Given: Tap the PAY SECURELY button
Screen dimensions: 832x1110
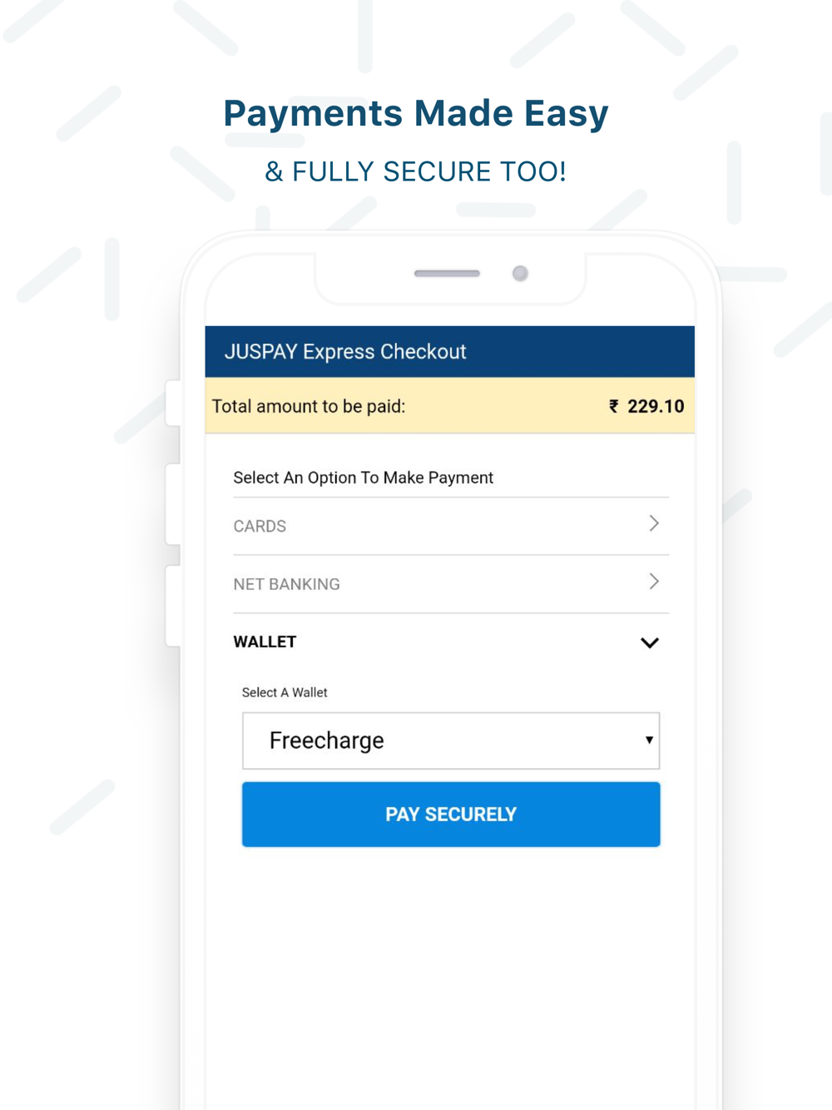Looking at the screenshot, I should (451, 814).
